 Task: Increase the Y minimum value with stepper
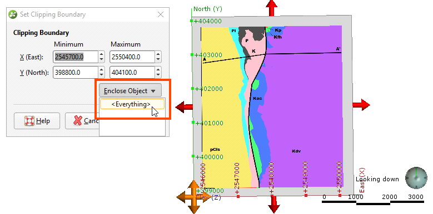[x=101, y=70]
